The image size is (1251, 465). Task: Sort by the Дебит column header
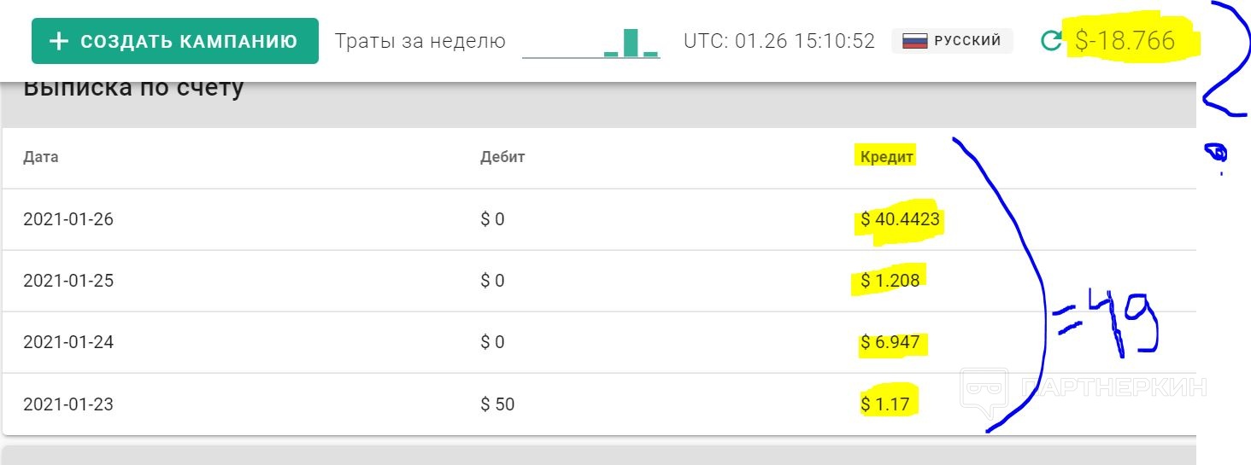click(502, 157)
